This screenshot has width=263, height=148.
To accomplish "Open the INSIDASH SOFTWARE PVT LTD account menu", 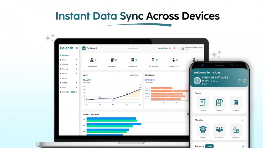I will (x=194, y=48).
